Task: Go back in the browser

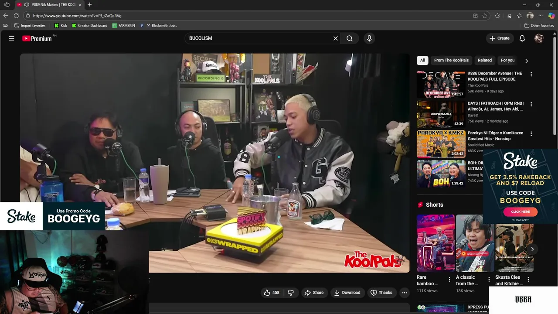Action: 6,16
